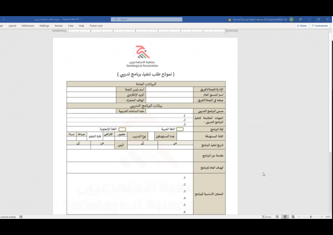Click the vertical scrollbar up arrow
This screenshot has width=333, height=235.
click(330, 31)
